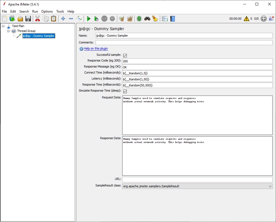This screenshot has height=222, width=276.
Task: Click the blue info icon beside help link
Action: 81,49
